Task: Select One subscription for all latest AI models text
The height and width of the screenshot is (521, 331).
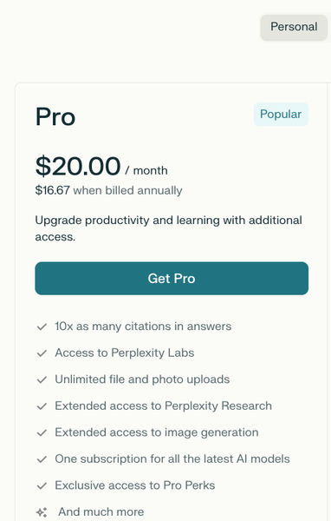Action: [172, 458]
